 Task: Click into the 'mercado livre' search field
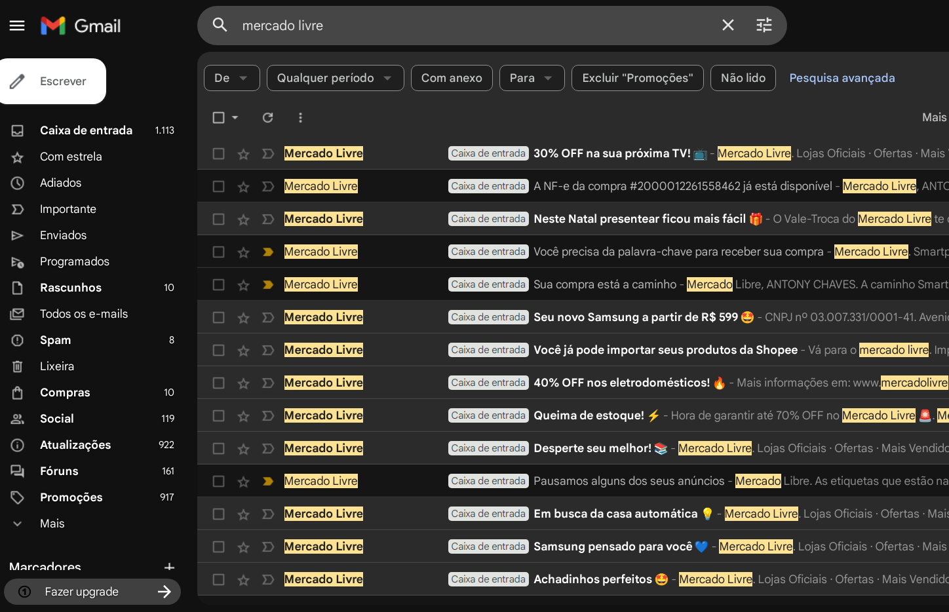[459, 26]
